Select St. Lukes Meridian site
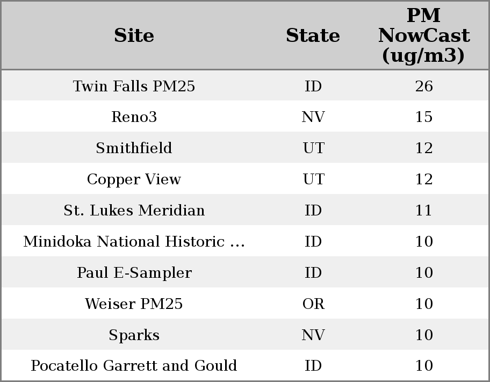The width and height of the screenshot is (490, 382). pyautogui.click(x=134, y=211)
